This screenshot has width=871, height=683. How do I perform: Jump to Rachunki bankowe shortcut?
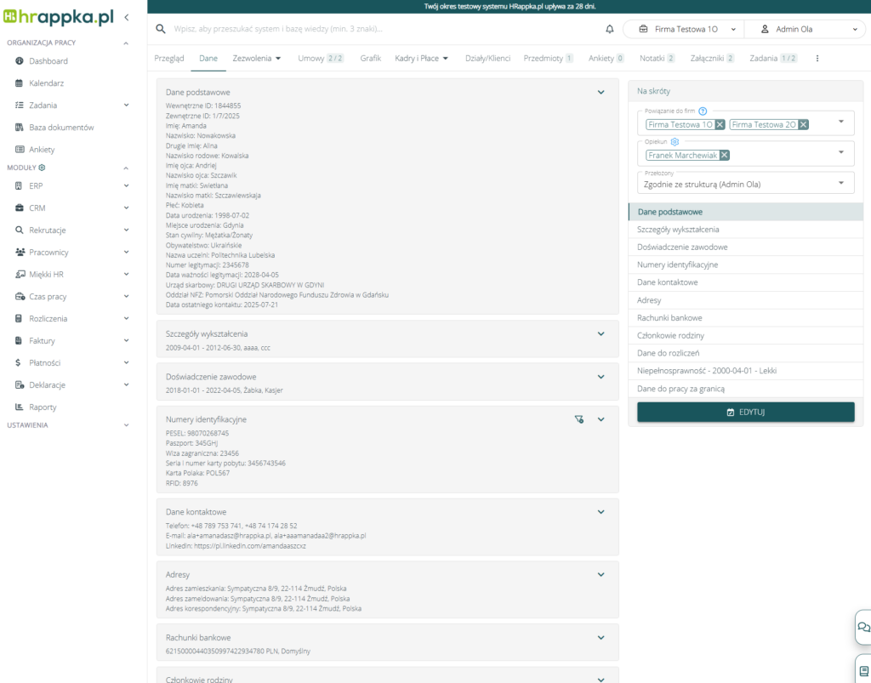click(669, 318)
